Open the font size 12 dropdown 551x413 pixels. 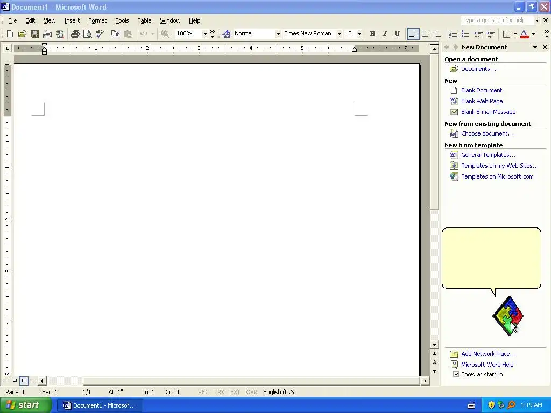359,34
